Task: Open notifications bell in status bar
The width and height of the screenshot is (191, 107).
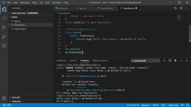Action: (x=187, y=105)
